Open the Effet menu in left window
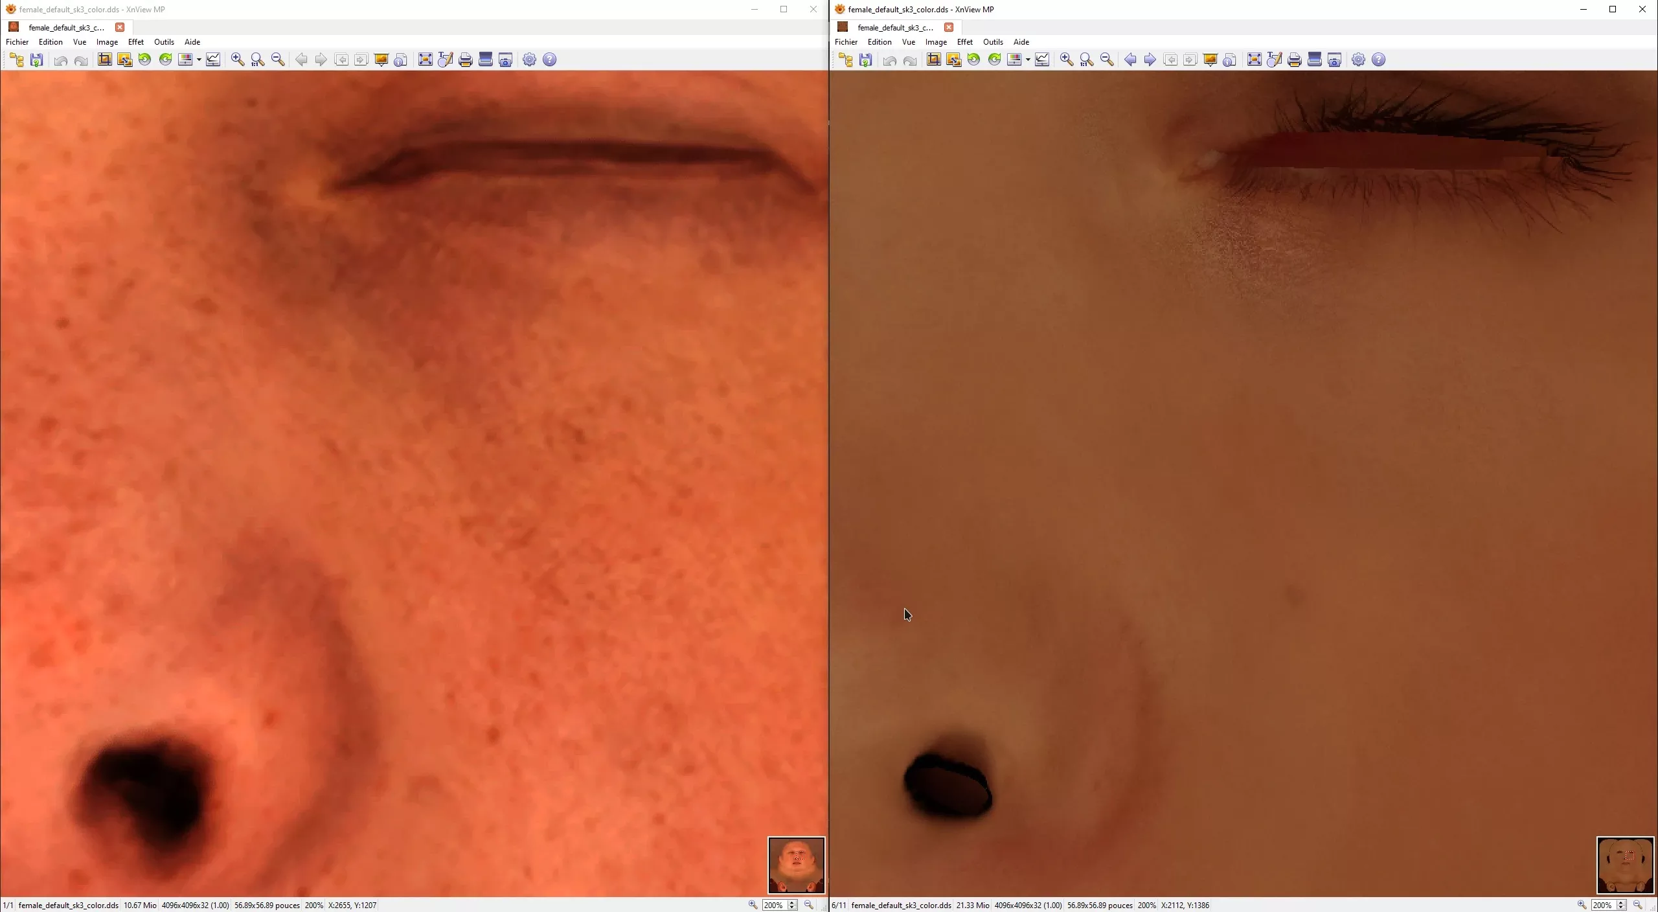1658x912 pixels. [x=136, y=42]
